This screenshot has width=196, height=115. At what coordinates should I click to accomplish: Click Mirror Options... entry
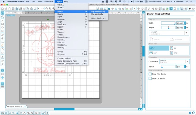(x=98, y=18)
